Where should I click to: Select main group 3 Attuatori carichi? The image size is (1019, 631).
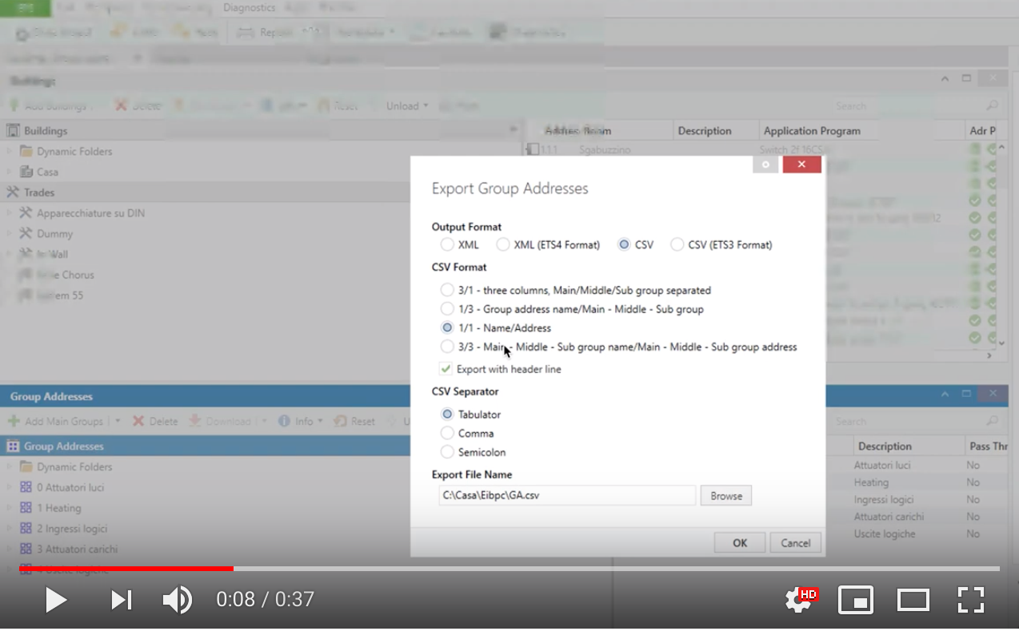[77, 550]
